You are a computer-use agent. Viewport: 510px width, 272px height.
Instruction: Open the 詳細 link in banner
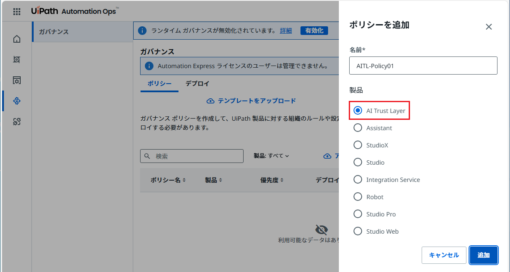286,31
